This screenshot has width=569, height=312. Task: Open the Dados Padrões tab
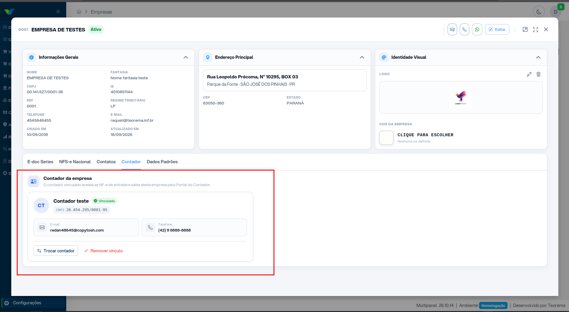click(162, 162)
